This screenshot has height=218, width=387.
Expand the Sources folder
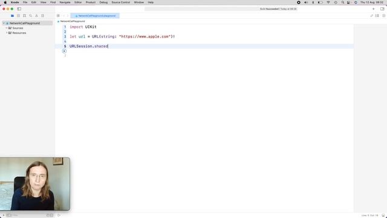7,28
